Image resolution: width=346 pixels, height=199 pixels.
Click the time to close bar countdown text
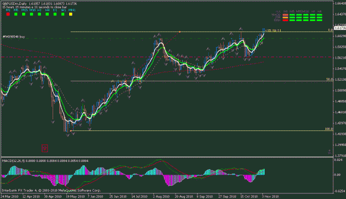(35, 7)
